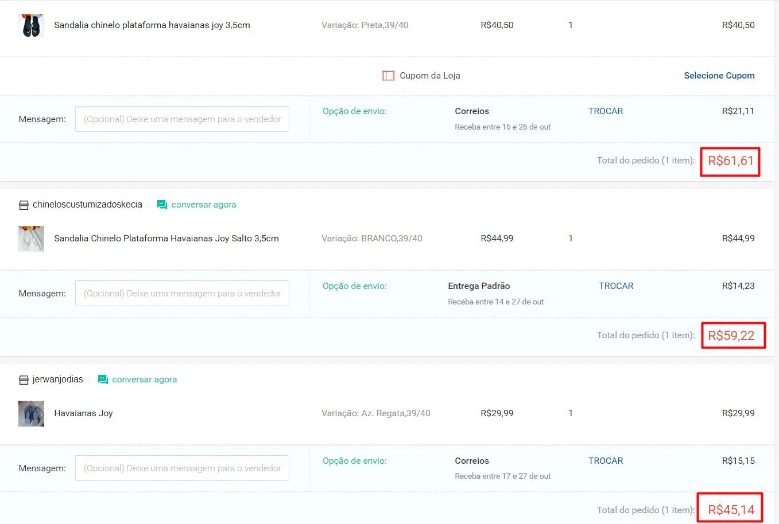
Task: Click product title 'Sandalia Chinelo Plataforma Havaianas Joy Salto 3,5cm'
Action: point(166,238)
